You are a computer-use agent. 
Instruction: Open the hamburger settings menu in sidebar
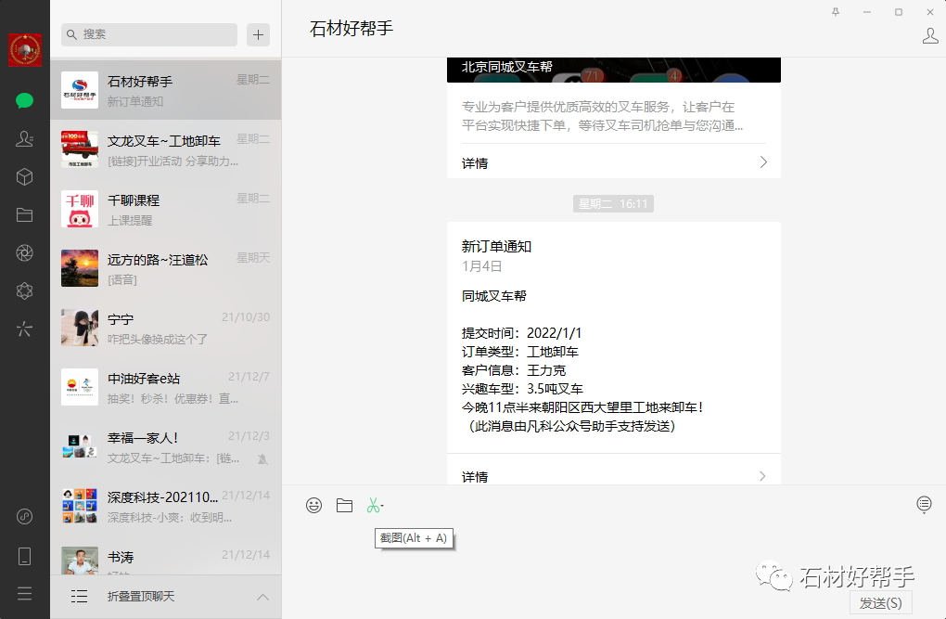coord(24,594)
